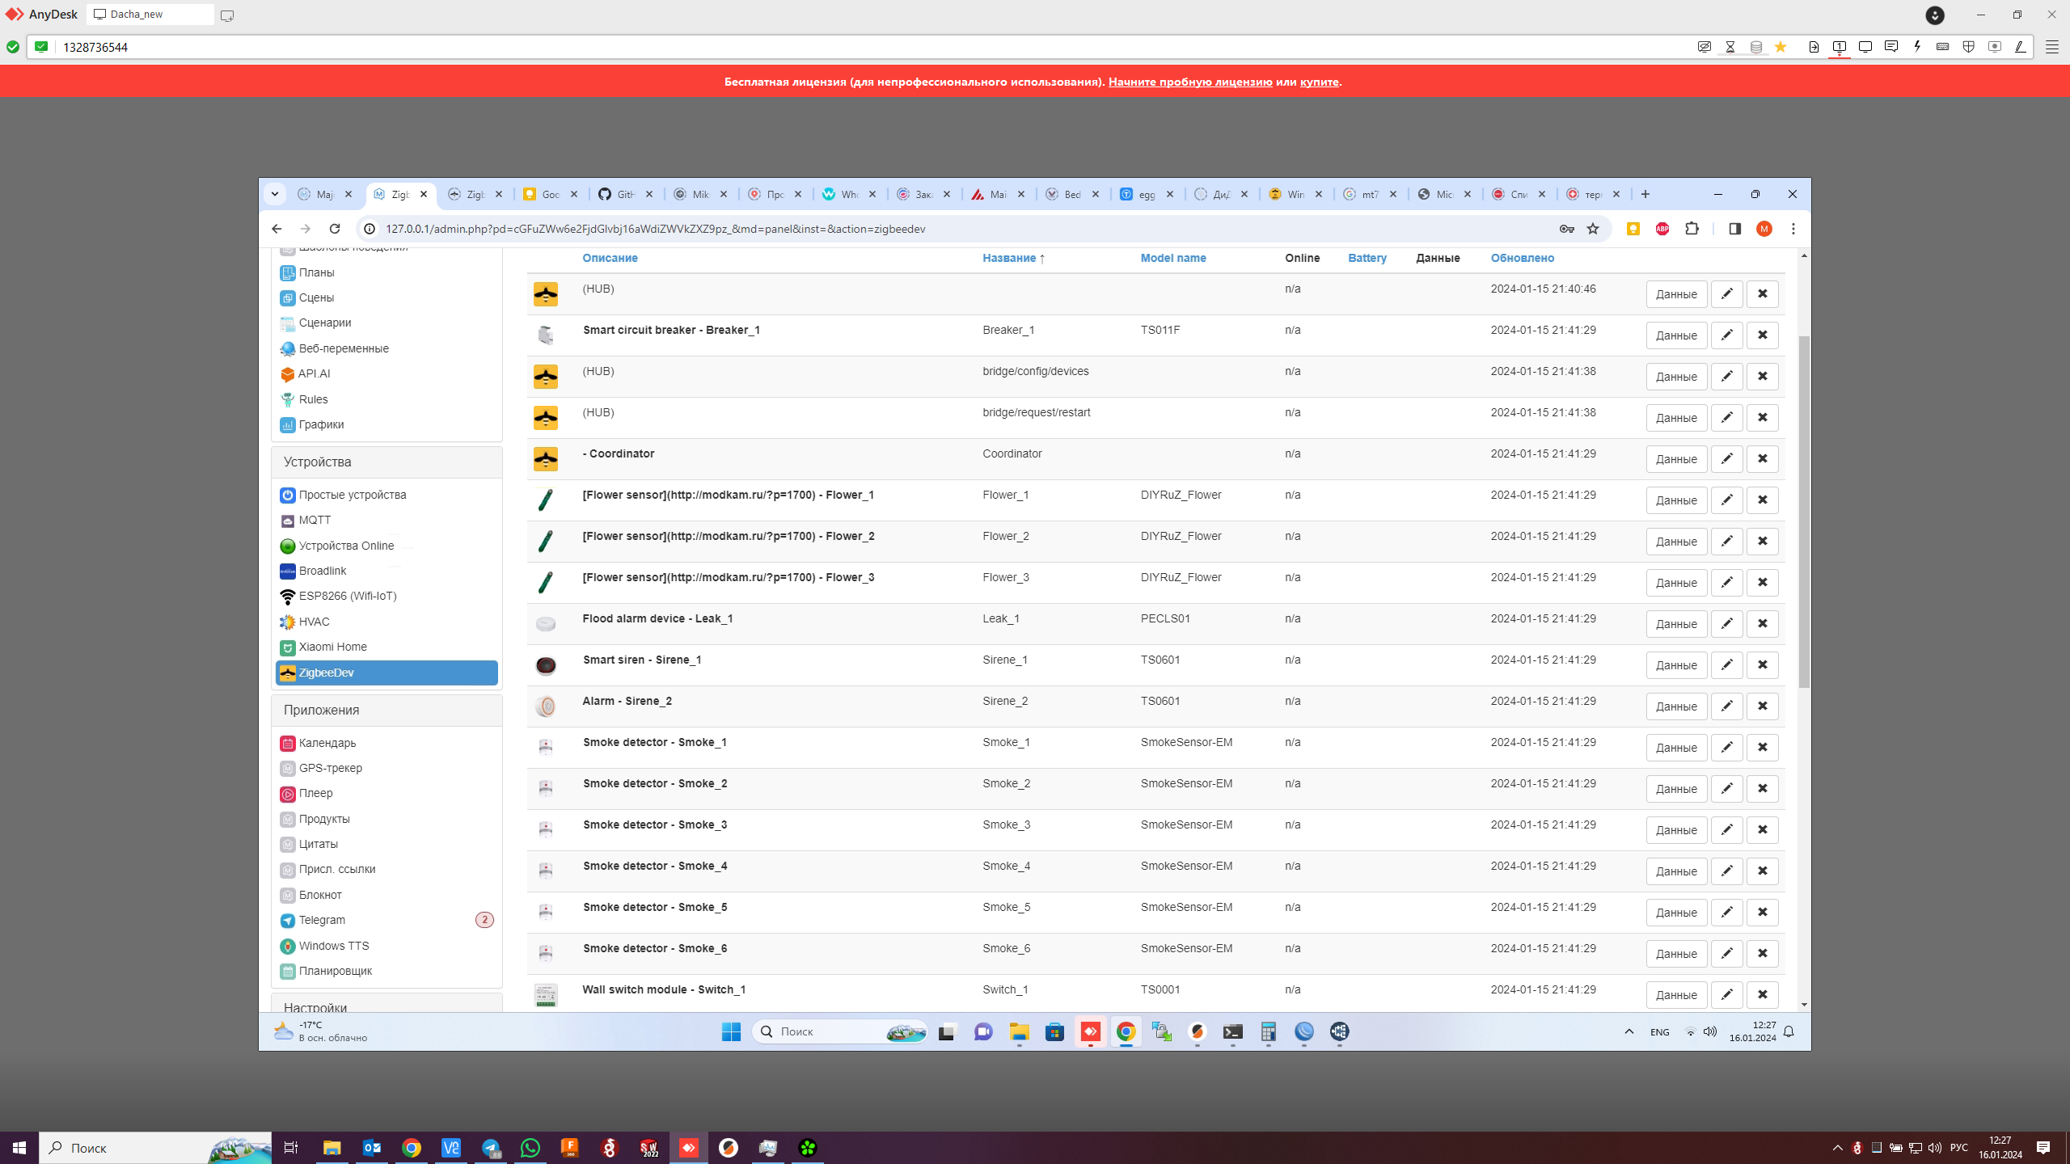This screenshot has width=2070, height=1164.
Task: Click Данные button for the Leak_1 row
Action: click(x=1675, y=624)
